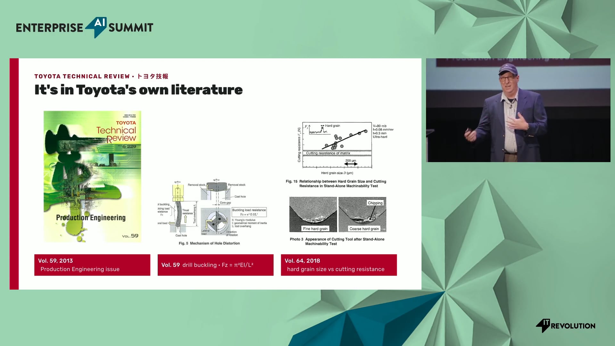Select the Vol. 64, 2018 hard grain caption

point(339,265)
